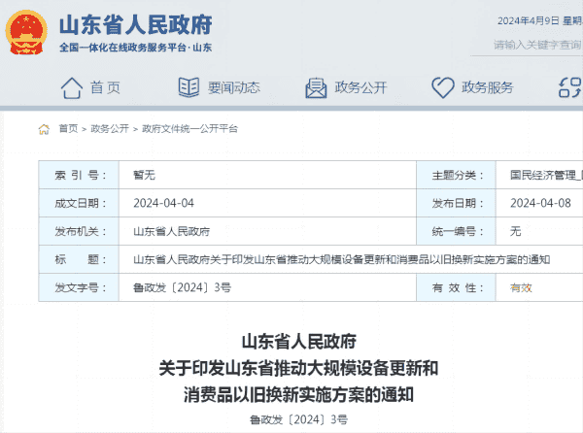583x433 pixels.
Task: Click the national emblem logo
Action: pyautogui.click(x=26, y=33)
